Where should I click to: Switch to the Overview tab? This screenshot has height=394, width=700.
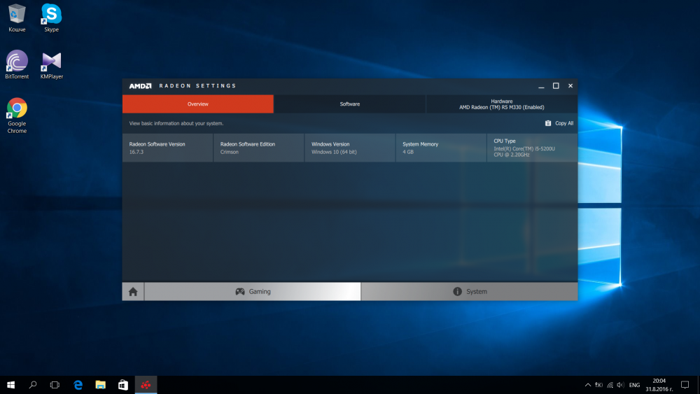pyautogui.click(x=198, y=104)
